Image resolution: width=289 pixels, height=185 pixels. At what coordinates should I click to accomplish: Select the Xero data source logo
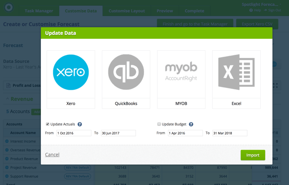pyautogui.click(x=71, y=72)
